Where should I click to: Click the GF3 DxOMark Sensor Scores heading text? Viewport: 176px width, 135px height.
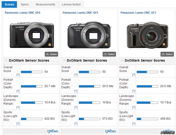[145, 60]
